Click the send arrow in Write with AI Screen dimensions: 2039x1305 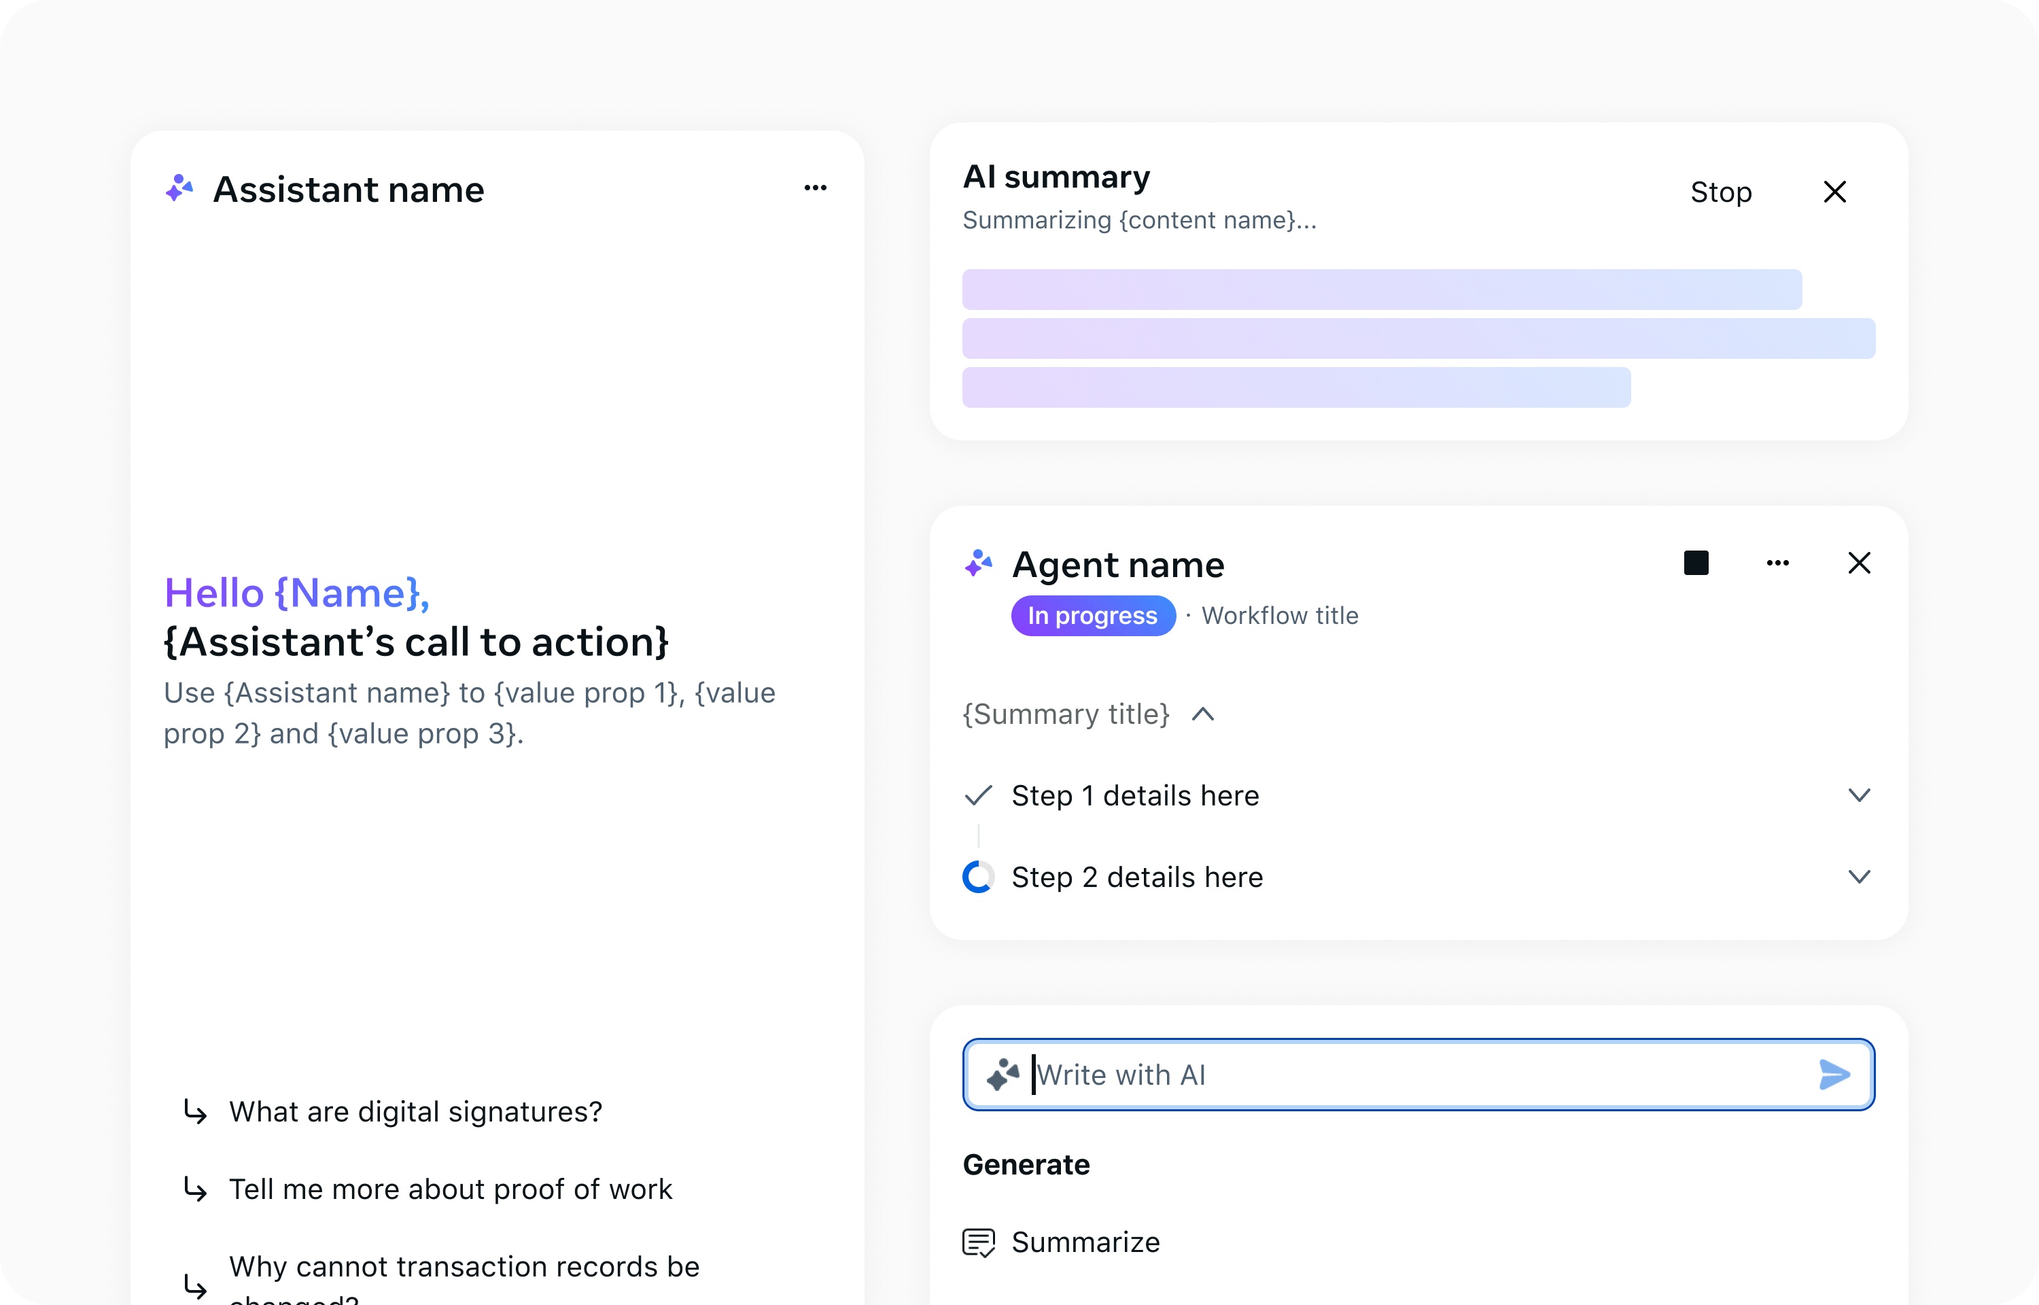[x=1835, y=1075]
